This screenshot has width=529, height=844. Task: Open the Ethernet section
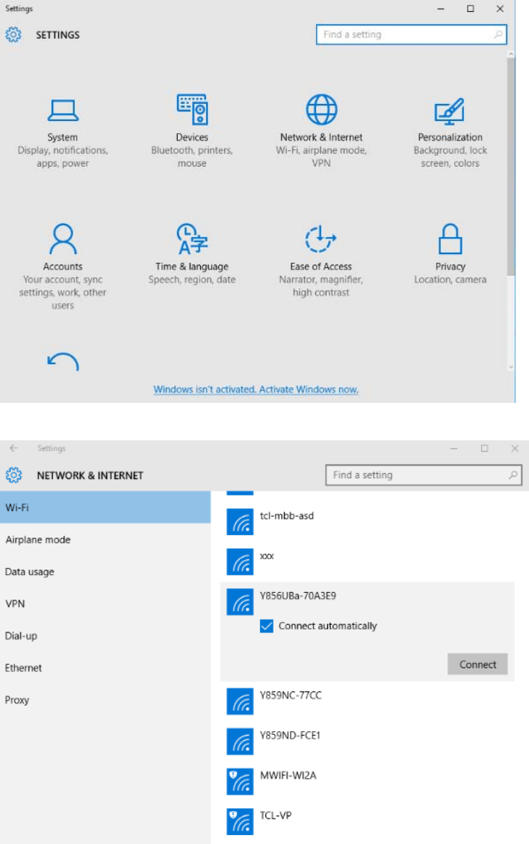[105, 668]
